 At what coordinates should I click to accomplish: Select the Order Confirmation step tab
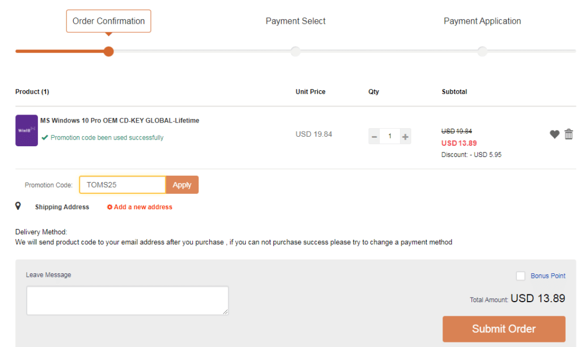click(108, 21)
